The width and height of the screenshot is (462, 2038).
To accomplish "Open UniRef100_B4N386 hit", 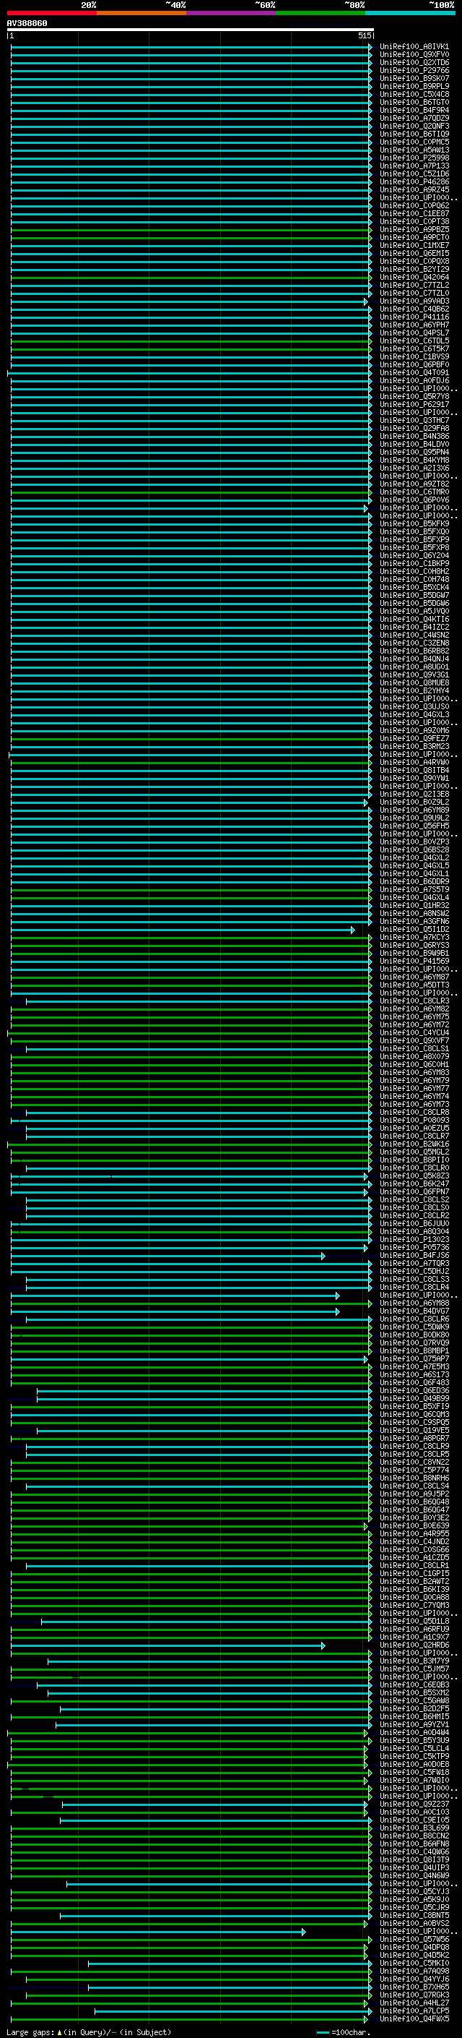I will 414,436.
